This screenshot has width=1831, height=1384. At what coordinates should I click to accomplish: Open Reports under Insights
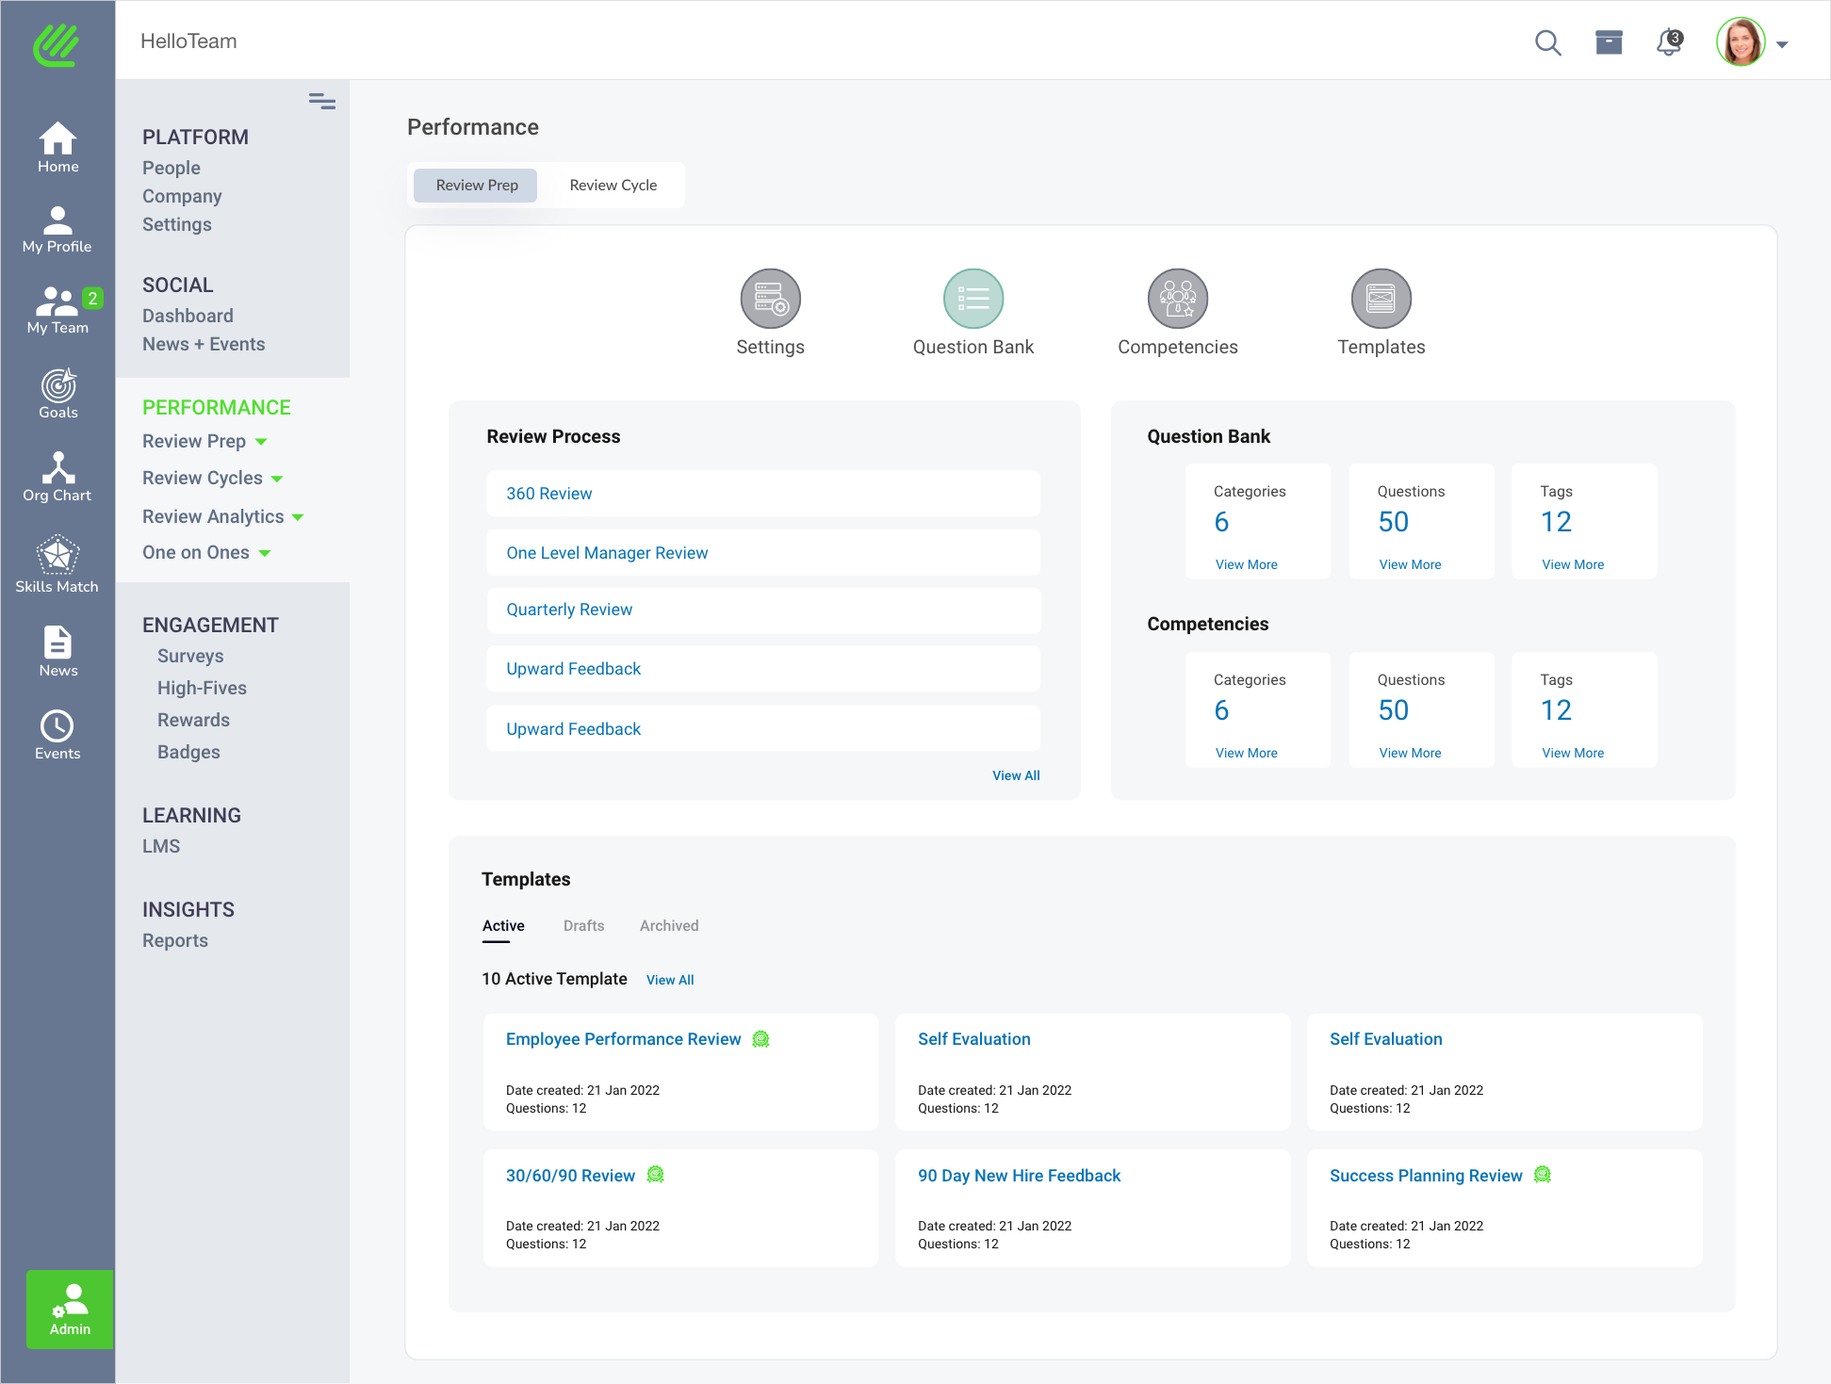(175, 940)
